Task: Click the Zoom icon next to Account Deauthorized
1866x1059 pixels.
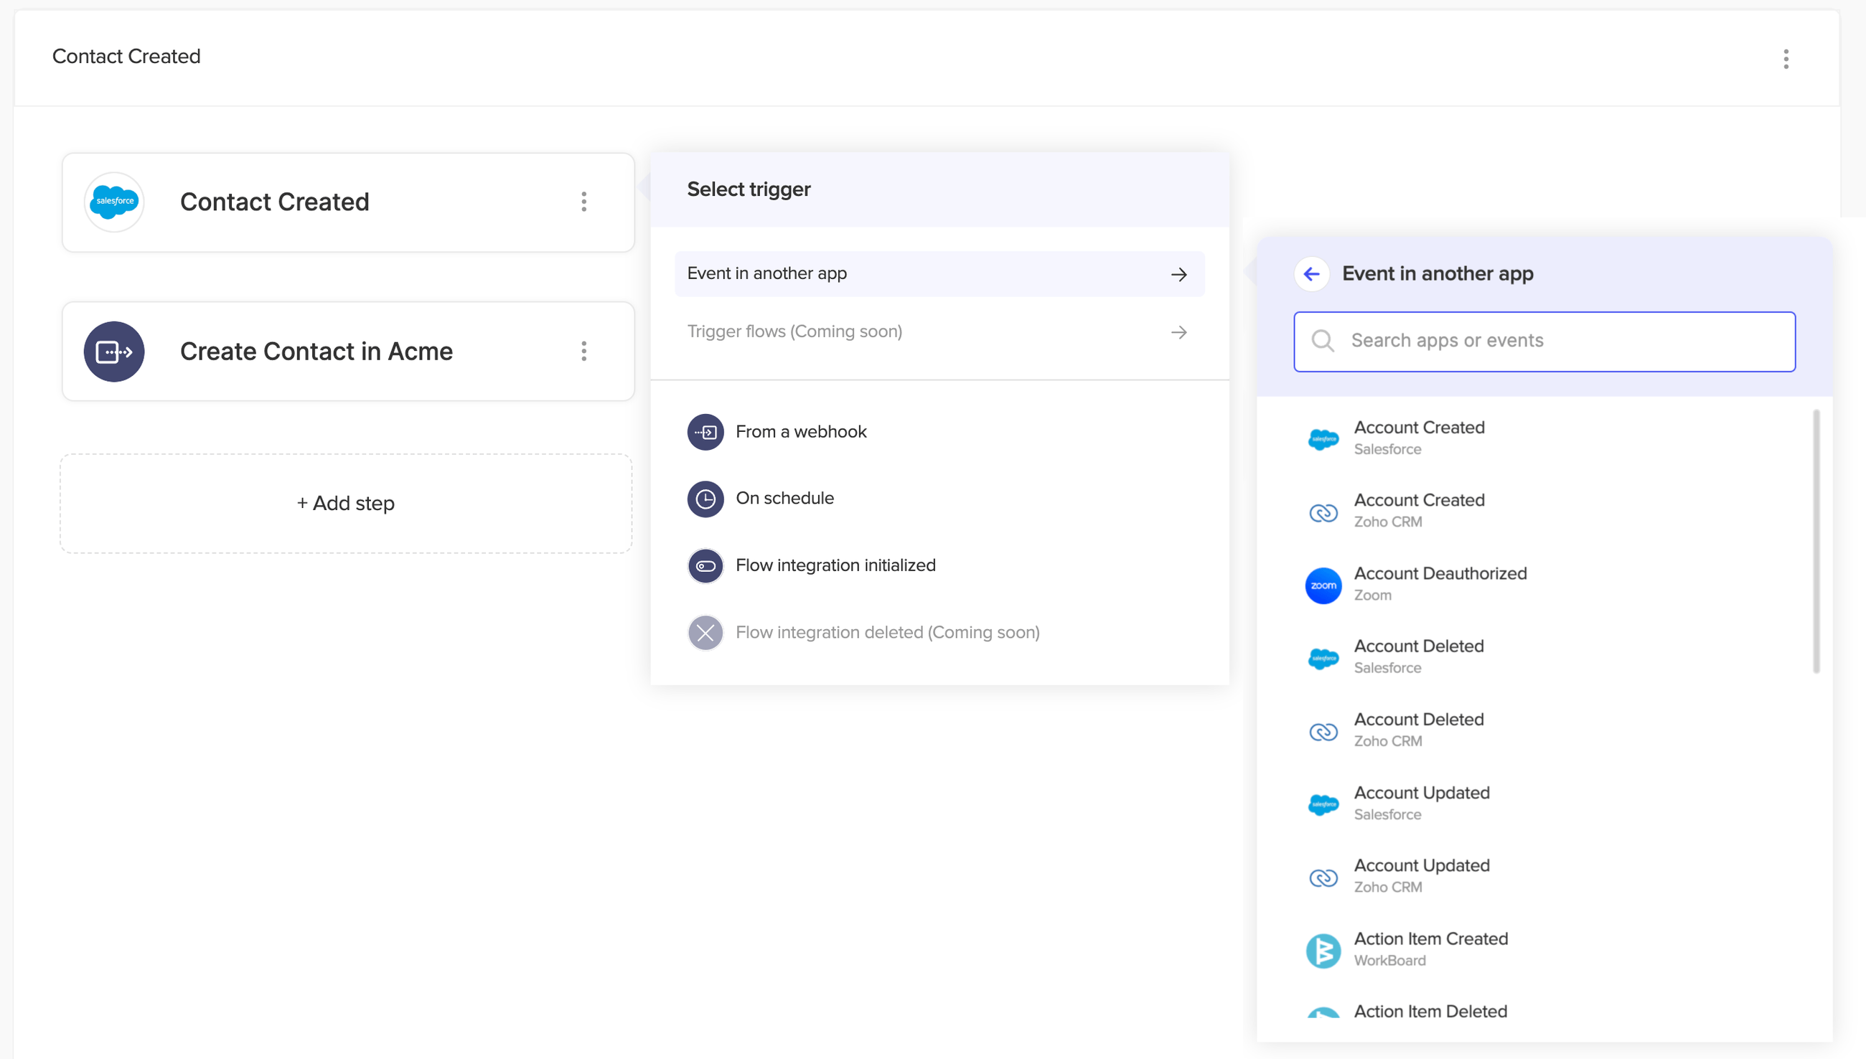Action: click(x=1323, y=585)
